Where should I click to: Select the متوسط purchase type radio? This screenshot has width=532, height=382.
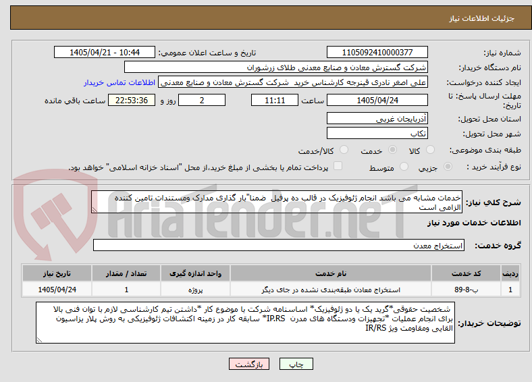[x=404, y=167]
